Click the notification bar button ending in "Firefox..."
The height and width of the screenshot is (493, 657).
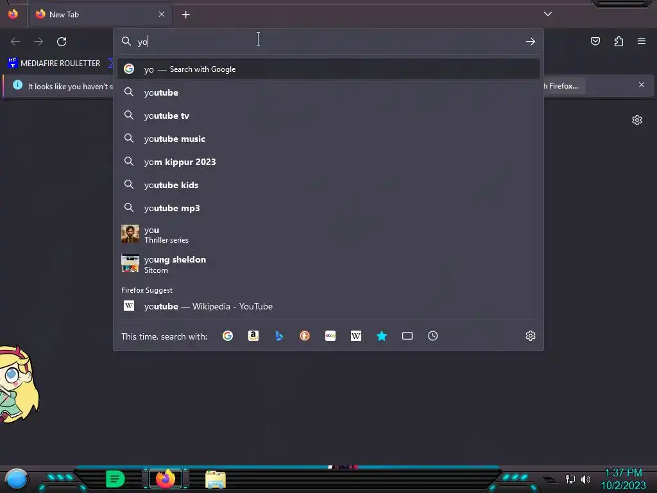[564, 86]
